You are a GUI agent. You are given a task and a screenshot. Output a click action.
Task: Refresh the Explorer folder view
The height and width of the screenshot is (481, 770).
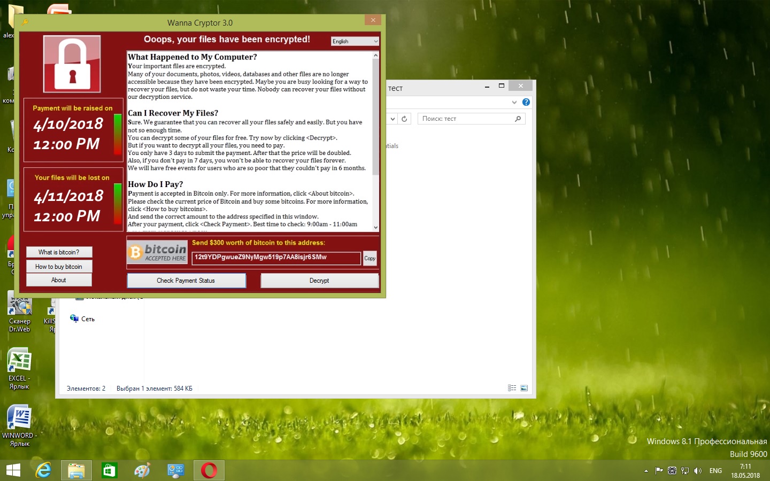coord(405,119)
